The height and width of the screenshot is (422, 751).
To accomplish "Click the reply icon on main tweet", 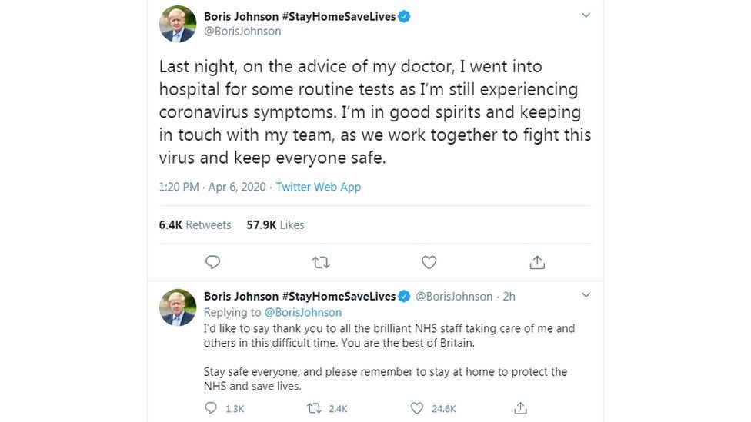I will click(x=213, y=262).
